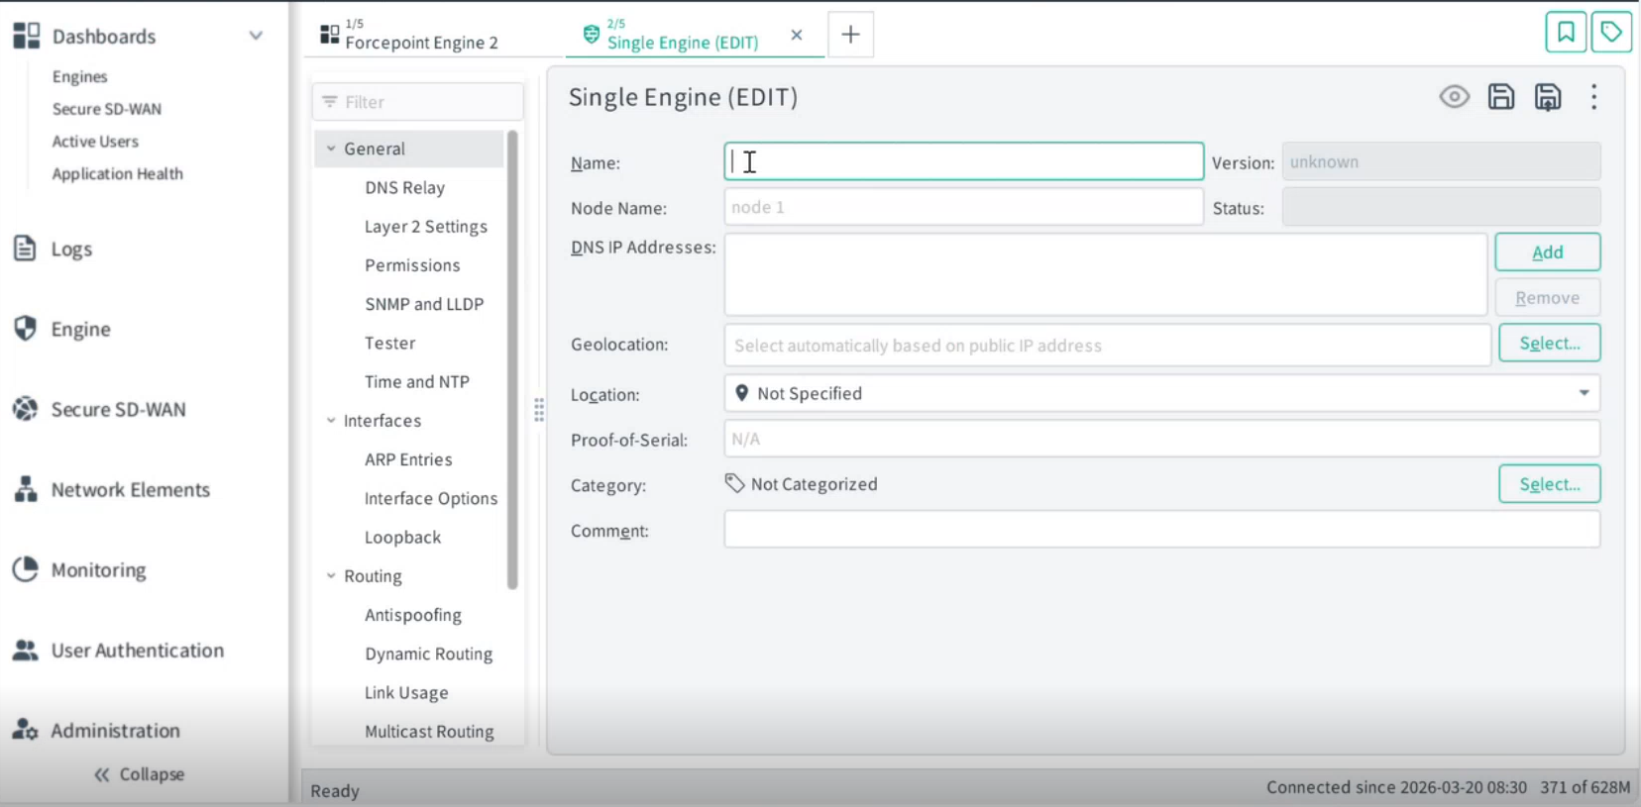1641x807 pixels.
Task: Open the Monitoring pie chart icon
Action: click(25, 568)
